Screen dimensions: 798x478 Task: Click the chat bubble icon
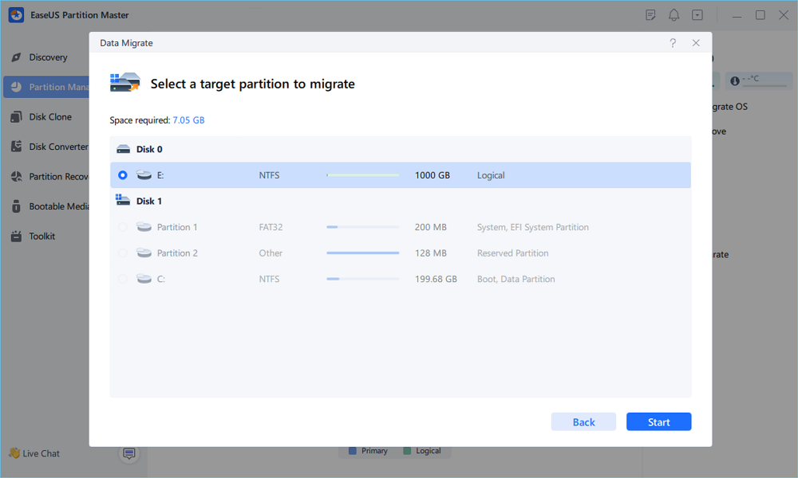click(x=129, y=453)
